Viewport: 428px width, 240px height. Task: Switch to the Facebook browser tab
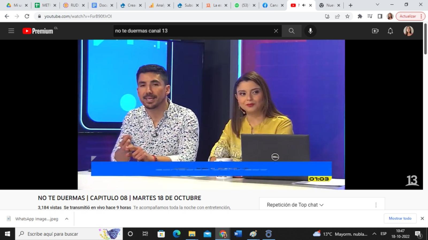click(273, 5)
